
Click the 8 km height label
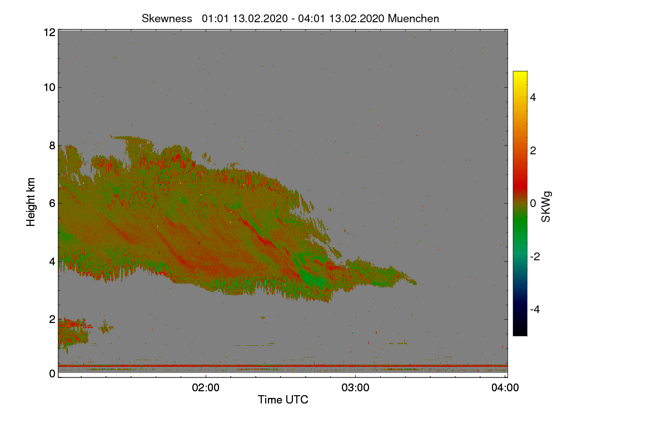click(x=52, y=145)
